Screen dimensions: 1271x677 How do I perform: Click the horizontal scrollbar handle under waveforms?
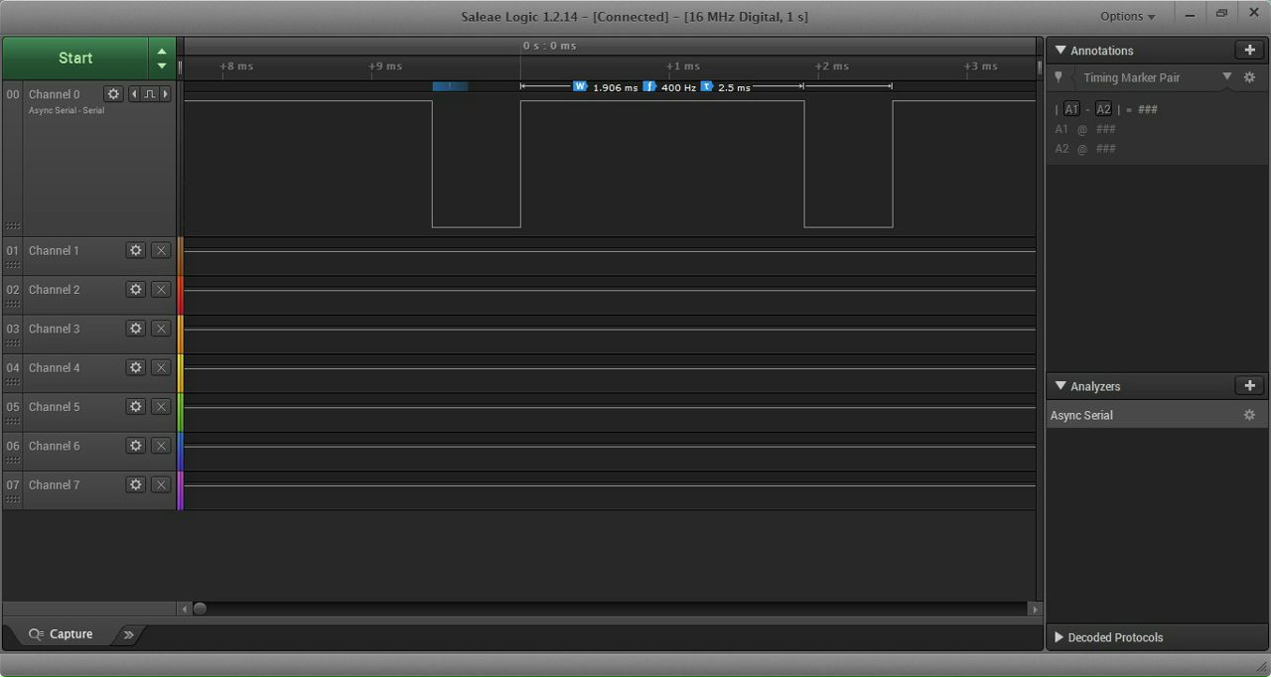200,609
